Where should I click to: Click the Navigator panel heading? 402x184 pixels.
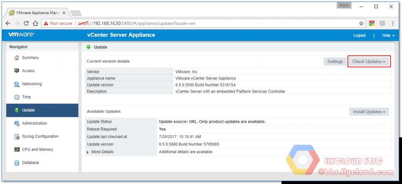[18, 47]
